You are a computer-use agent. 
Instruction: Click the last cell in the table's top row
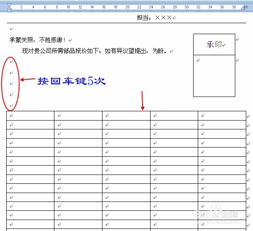pyautogui.click(x=222, y=115)
